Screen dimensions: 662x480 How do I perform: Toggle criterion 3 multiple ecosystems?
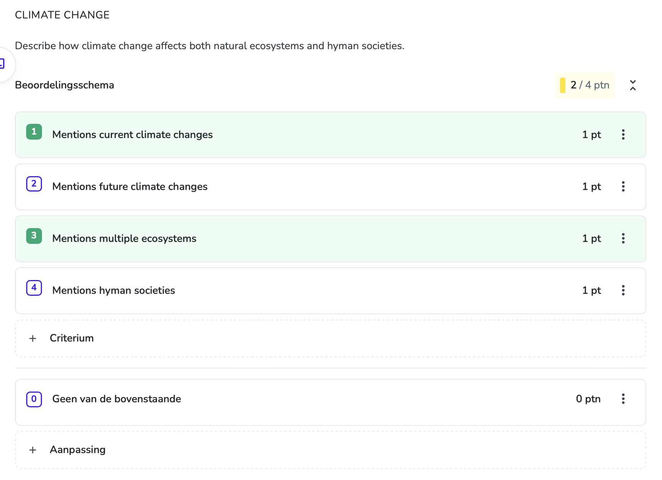[34, 235]
